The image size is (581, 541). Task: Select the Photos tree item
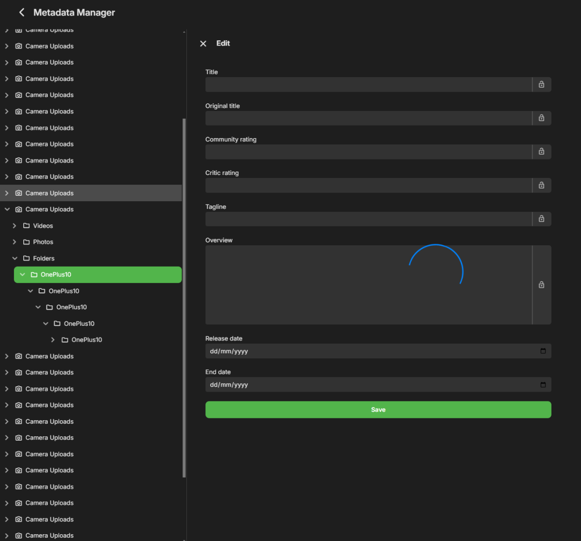point(43,242)
